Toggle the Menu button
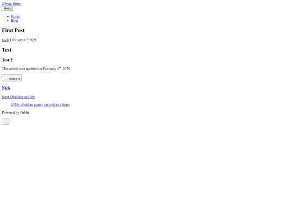 7,8
